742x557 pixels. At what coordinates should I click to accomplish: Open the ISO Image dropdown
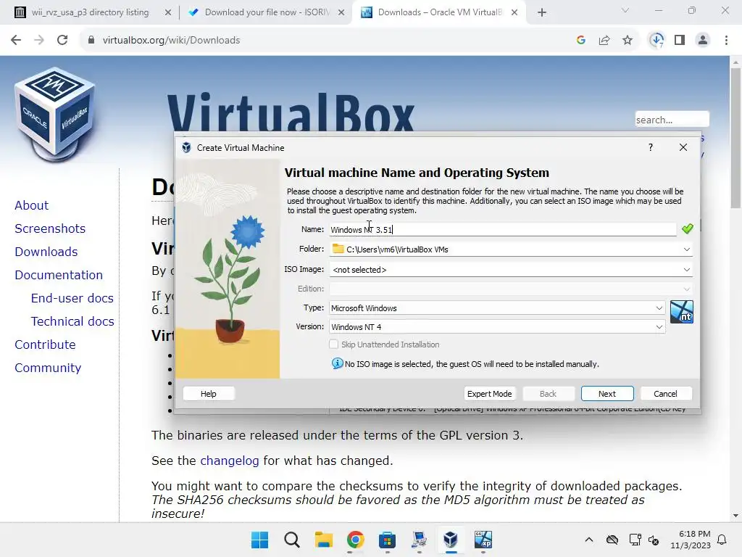coord(687,270)
